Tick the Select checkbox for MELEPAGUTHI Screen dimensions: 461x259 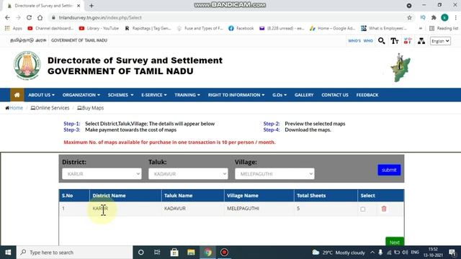pyautogui.click(x=363, y=209)
